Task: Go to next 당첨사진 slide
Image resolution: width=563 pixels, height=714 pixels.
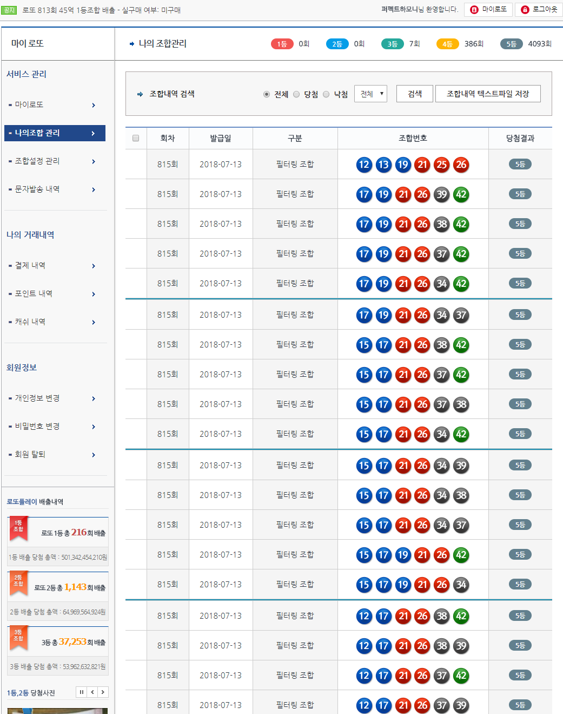Action: tap(103, 692)
